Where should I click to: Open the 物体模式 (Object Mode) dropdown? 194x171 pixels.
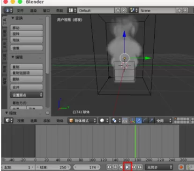82,121
